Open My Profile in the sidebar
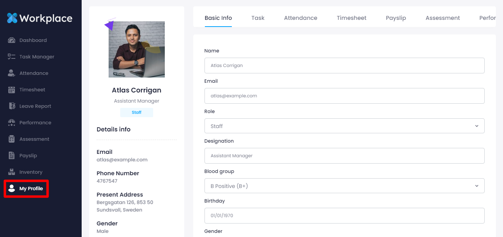The image size is (503, 237). (x=26, y=189)
